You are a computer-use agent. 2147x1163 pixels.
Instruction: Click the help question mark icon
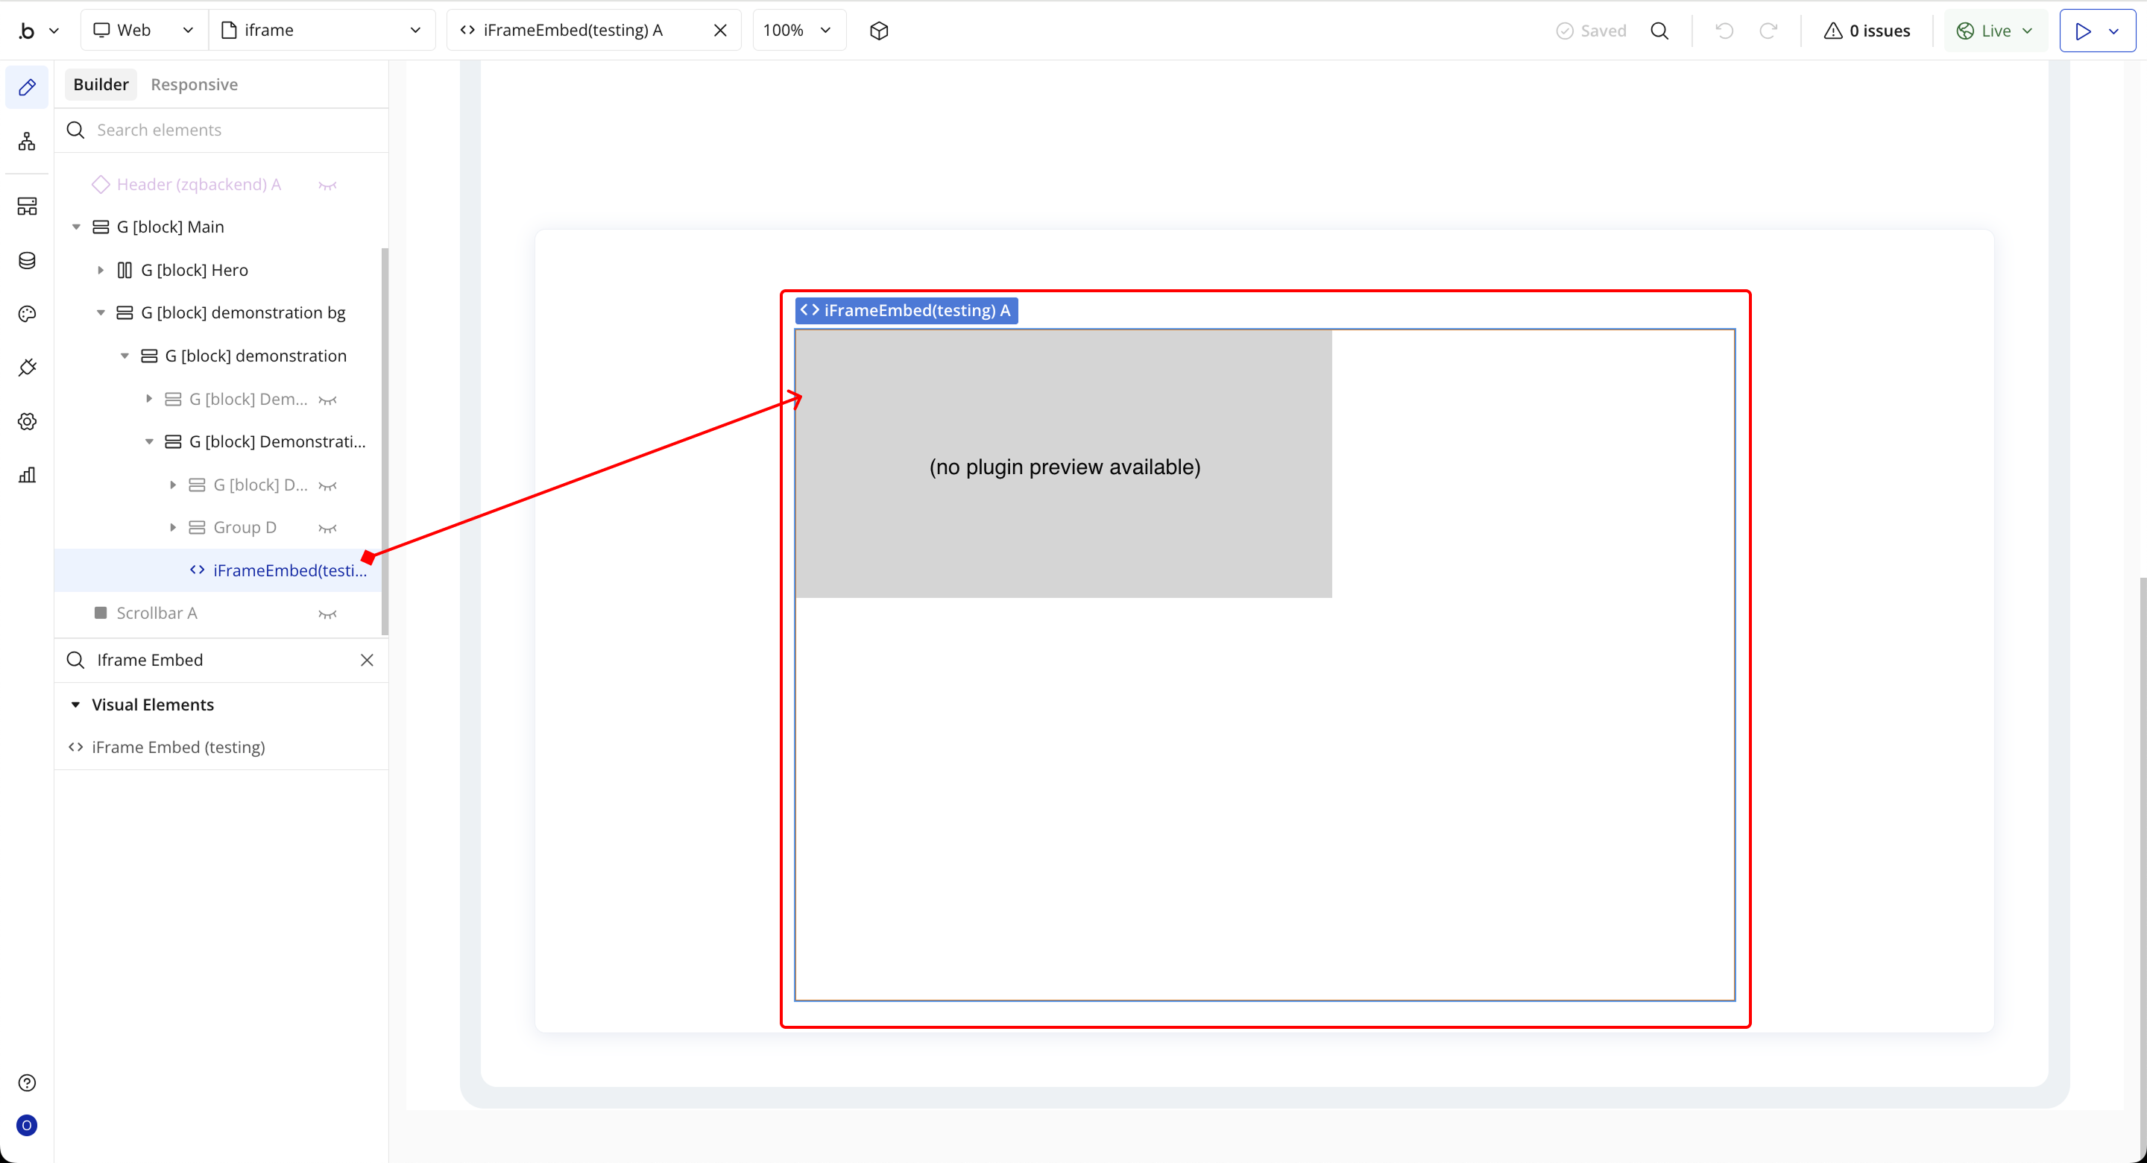coord(27,1082)
